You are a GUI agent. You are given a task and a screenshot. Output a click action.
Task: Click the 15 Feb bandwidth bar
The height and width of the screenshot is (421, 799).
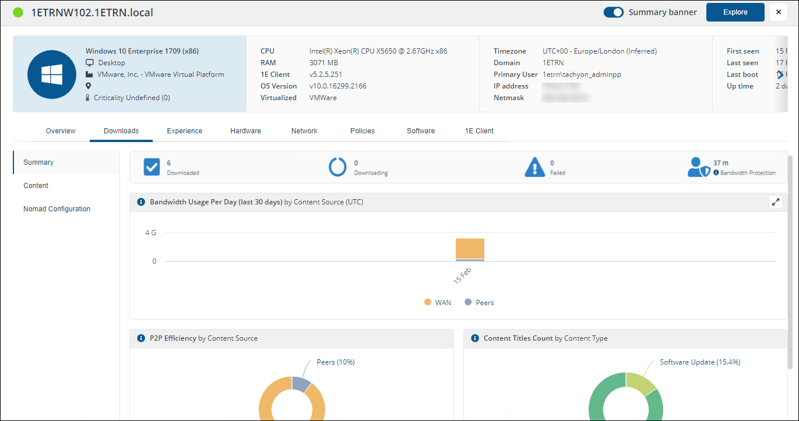(470, 249)
